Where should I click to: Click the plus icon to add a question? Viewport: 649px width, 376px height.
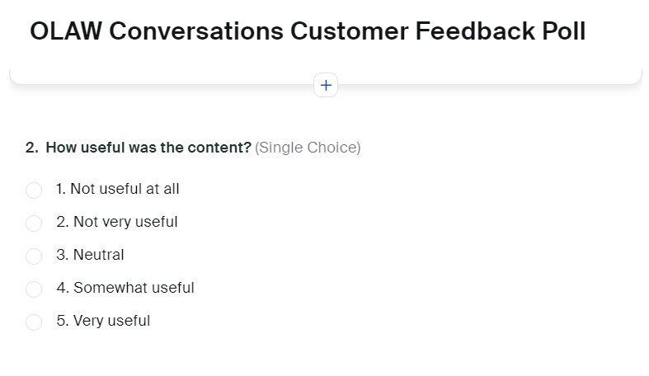point(326,85)
